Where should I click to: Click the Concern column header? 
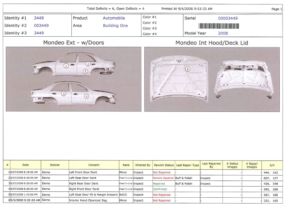click(x=94, y=165)
